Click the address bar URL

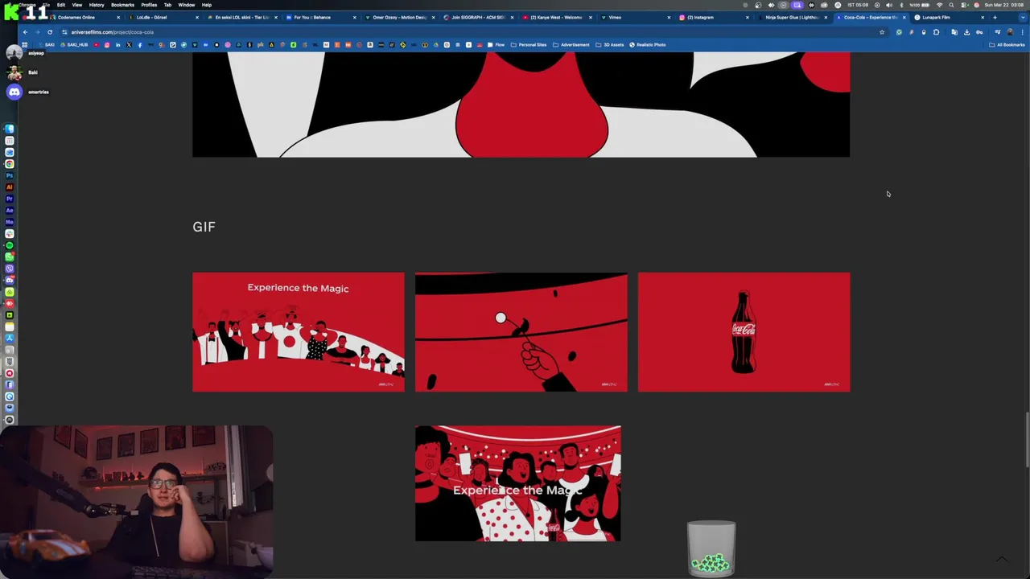(x=112, y=32)
